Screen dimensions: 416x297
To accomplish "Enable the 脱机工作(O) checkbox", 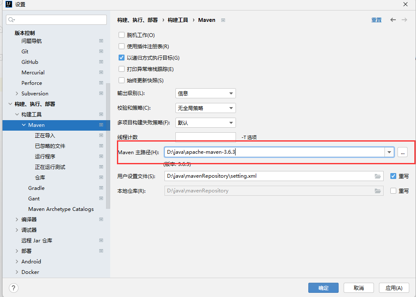I will coord(122,35).
